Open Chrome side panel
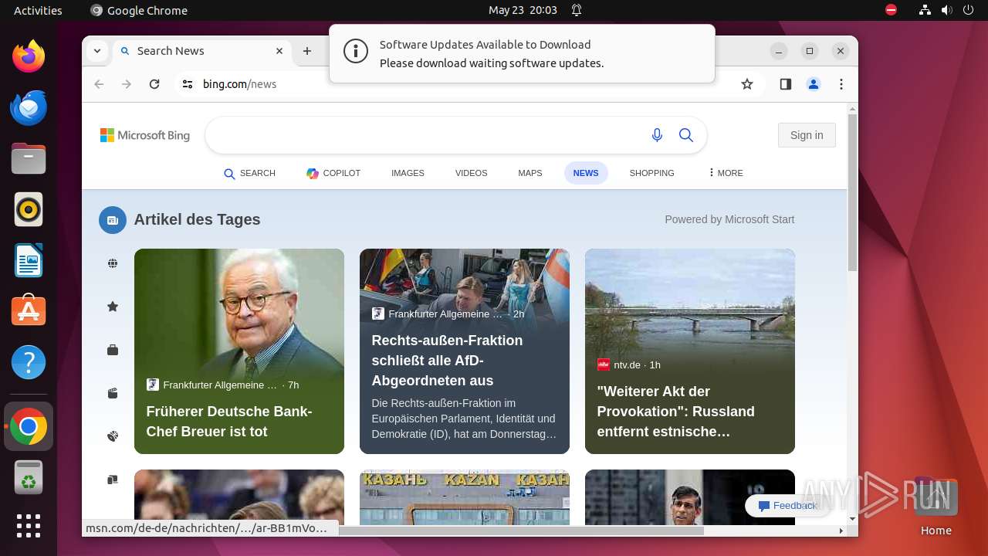This screenshot has height=556, width=988. click(786, 84)
